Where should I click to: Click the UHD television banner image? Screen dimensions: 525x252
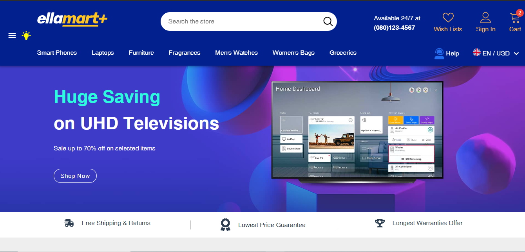pyautogui.click(x=357, y=132)
